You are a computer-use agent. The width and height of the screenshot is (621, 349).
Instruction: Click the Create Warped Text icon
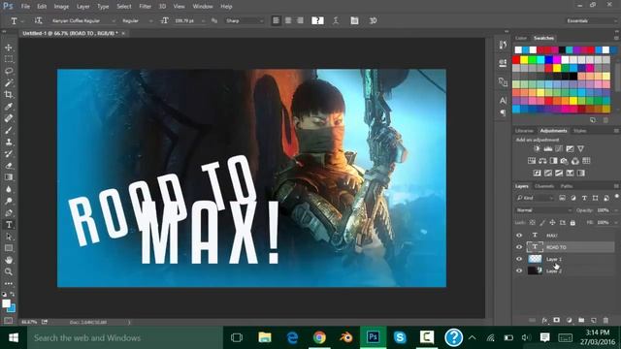click(x=336, y=20)
